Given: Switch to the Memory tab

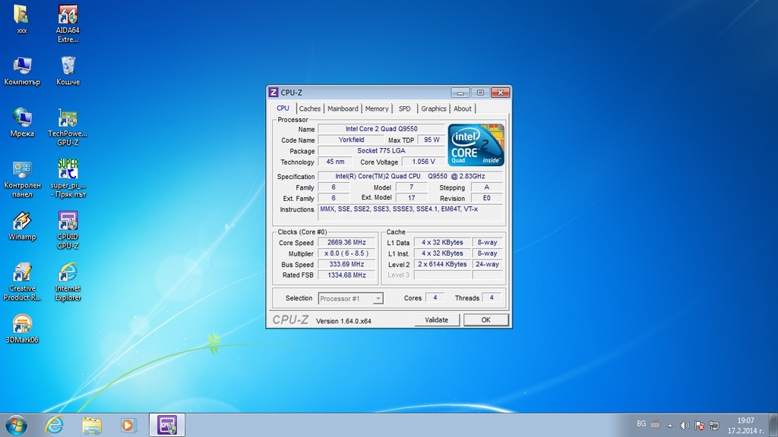Looking at the screenshot, I should [x=377, y=108].
